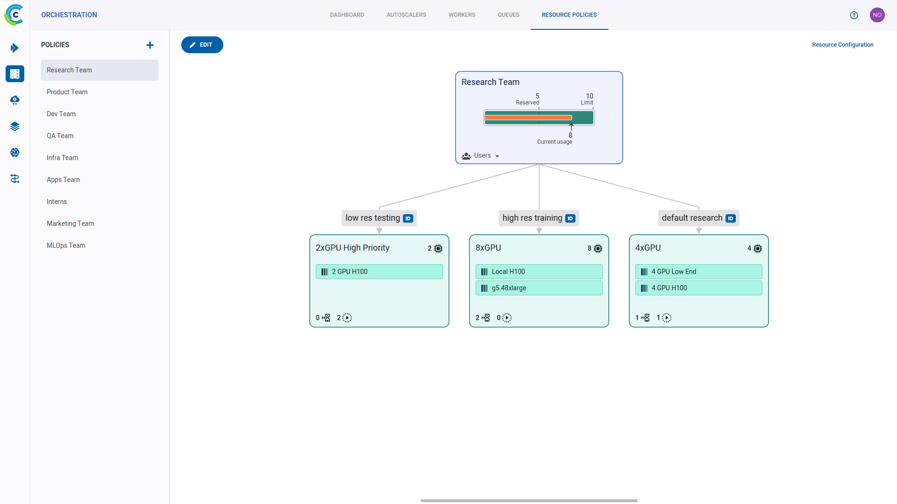Viewport: 897px width, 504px height.
Task: Switch to the Queues tab
Action: click(508, 15)
